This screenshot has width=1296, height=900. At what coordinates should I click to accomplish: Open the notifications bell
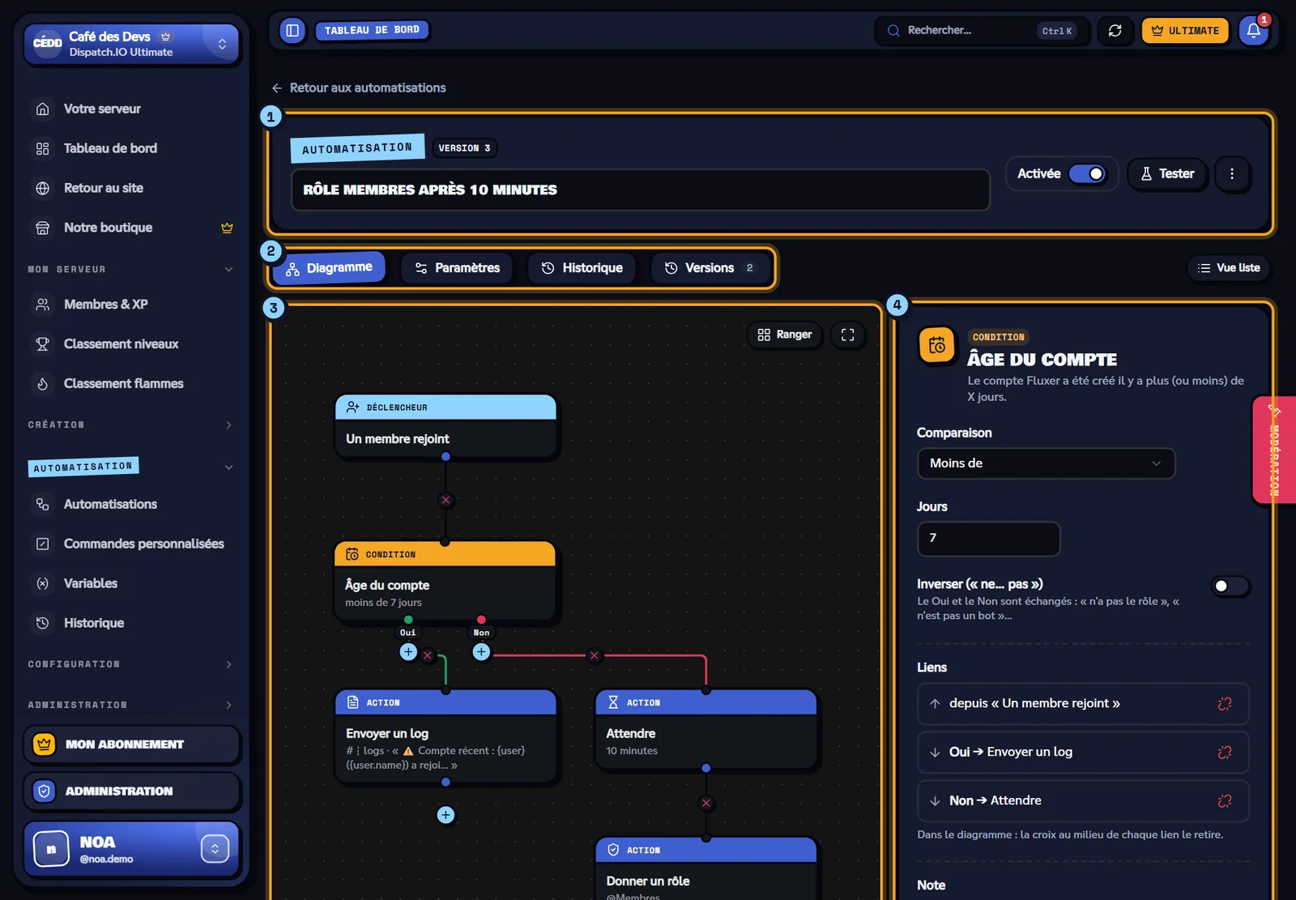point(1253,31)
